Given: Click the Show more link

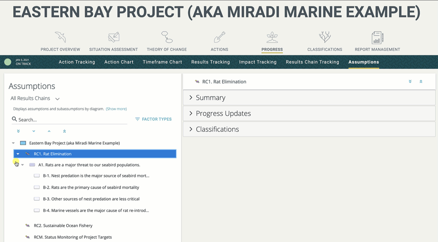Looking at the screenshot, I should [116, 109].
